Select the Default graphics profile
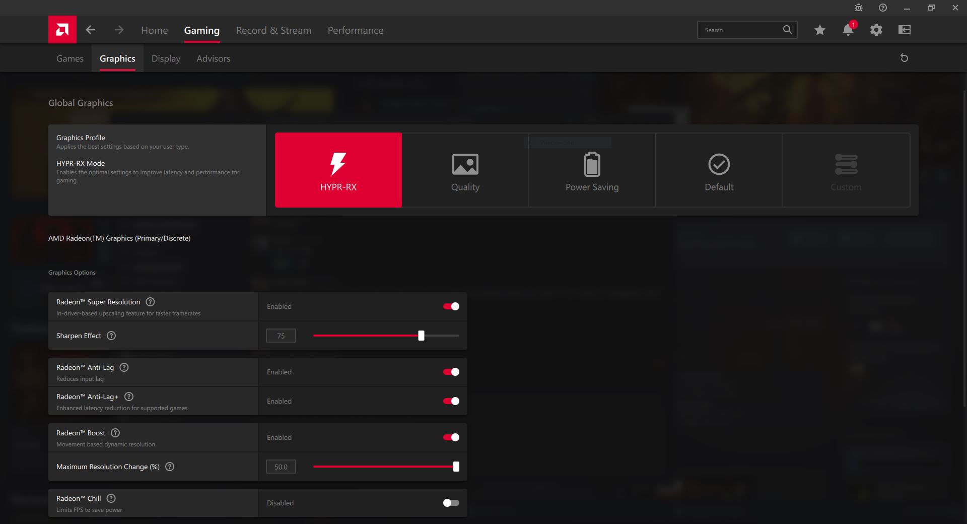The width and height of the screenshot is (967, 524). (719, 170)
